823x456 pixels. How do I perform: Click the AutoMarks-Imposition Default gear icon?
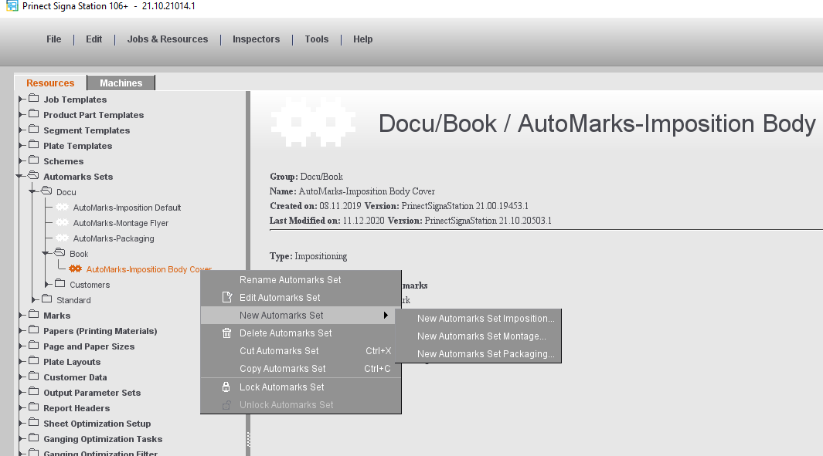pyautogui.click(x=63, y=207)
